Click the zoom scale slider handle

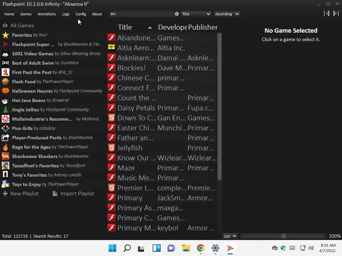tap(283, 236)
